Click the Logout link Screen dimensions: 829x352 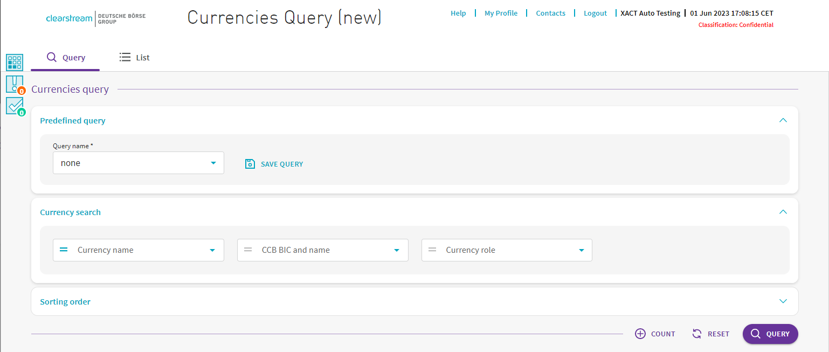(595, 13)
